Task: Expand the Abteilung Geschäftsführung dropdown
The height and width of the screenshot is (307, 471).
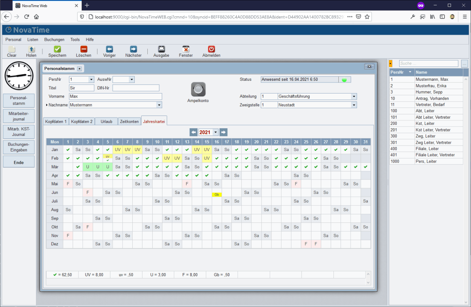Action: point(353,96)
